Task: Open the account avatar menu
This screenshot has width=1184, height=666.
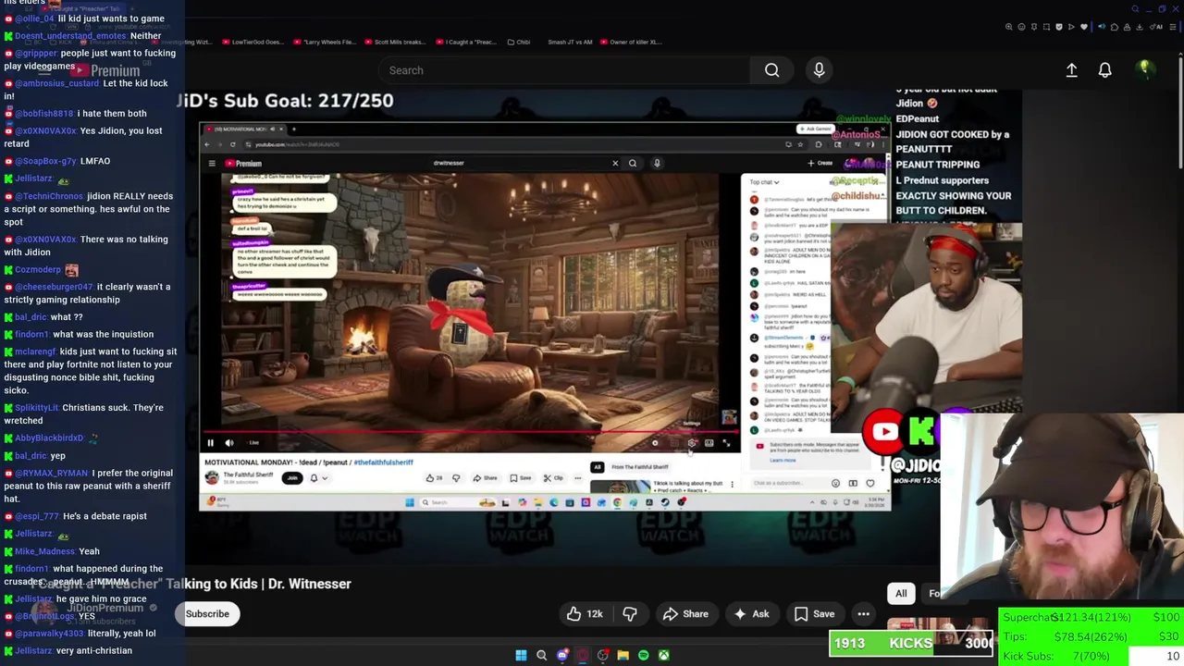Action: [x=1144, y=69]
